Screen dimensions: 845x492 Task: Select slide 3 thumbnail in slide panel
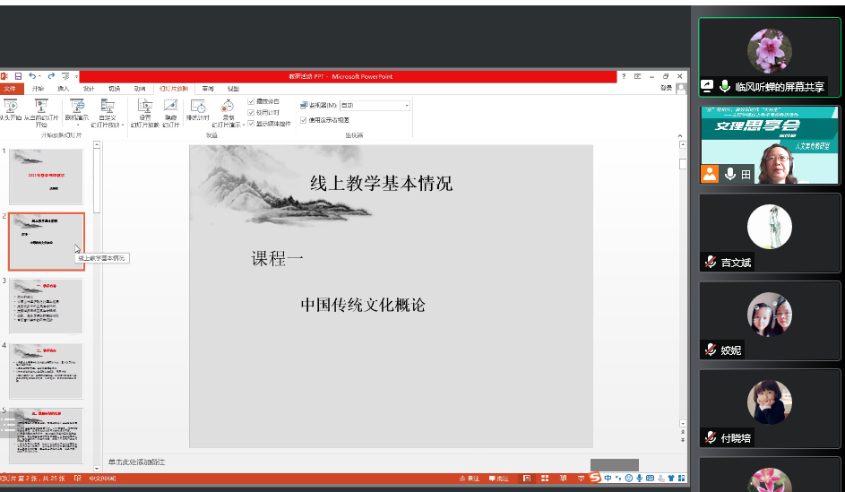coord(46,306)
